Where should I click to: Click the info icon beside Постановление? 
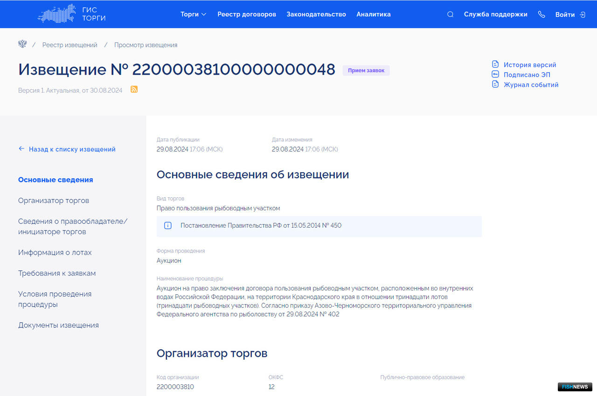pyautogui.click(x=168, y=226)
